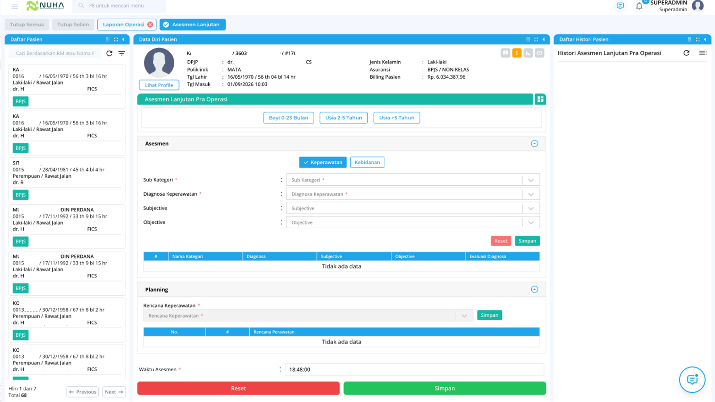Choose the Bayi 0-23 Bulan option
Viewport: 715px width, 402px height.
pos(289,118)
